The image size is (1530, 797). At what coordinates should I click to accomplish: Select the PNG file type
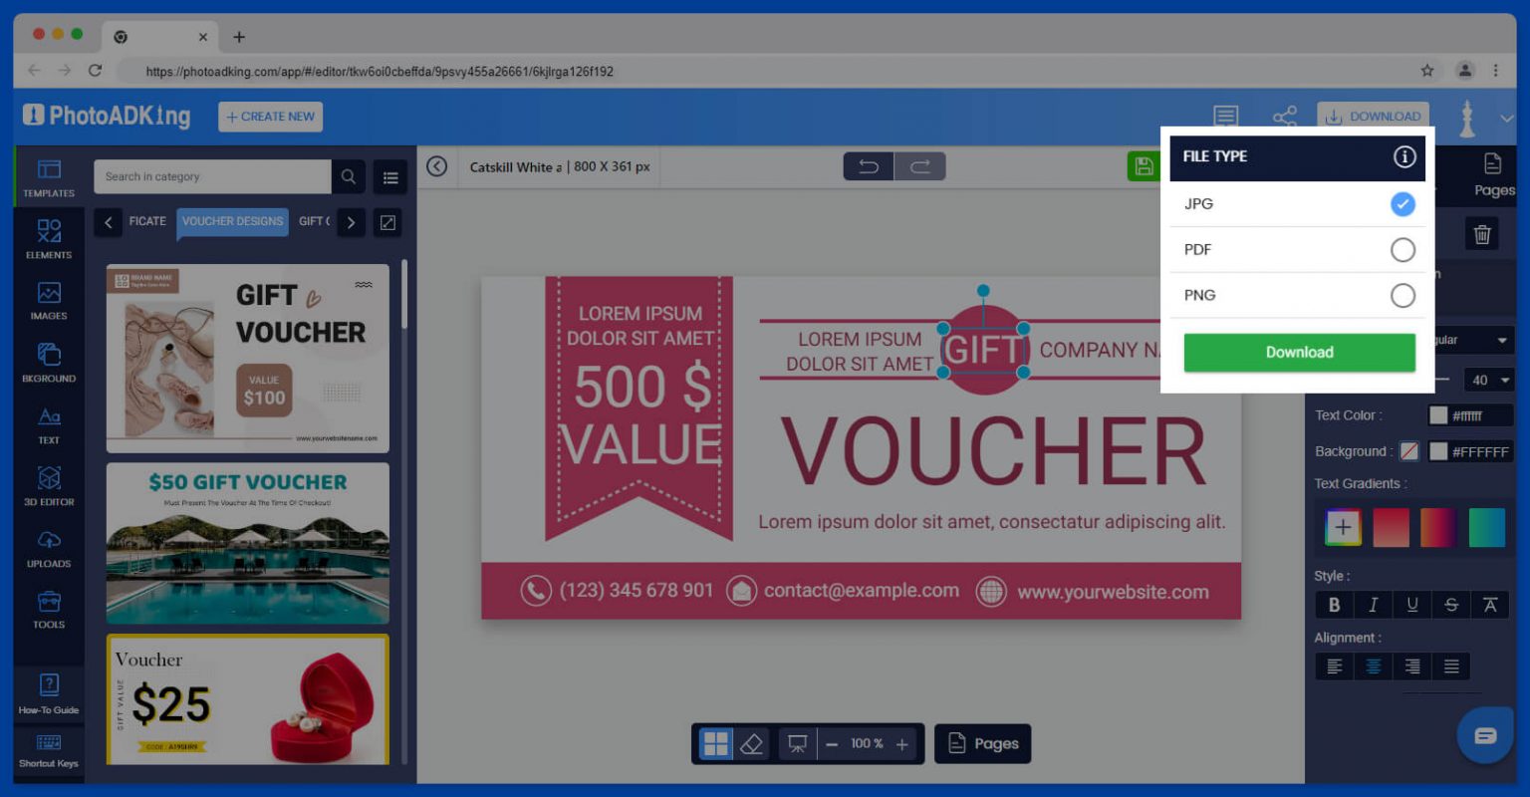tap(1402, 295)
